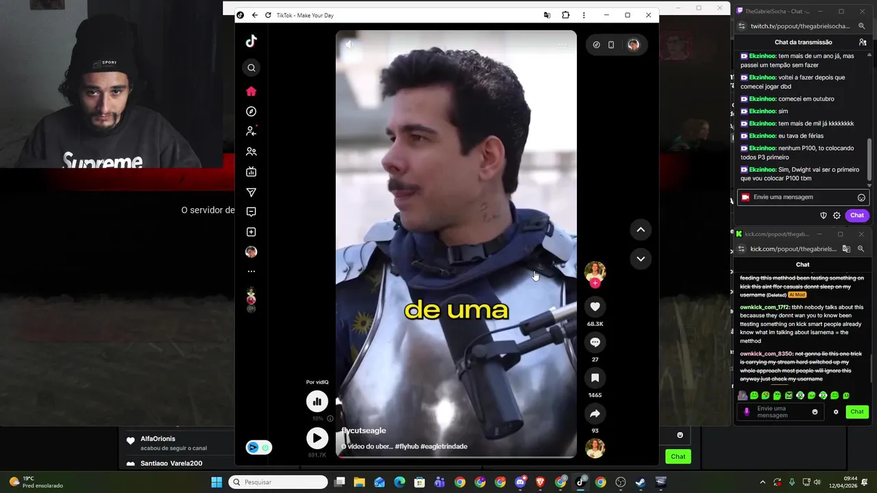Image resolution: width=877 pixels, height=493 pixels.
Task: Save the video with the bookmark icon
Action: pos(595,378)
